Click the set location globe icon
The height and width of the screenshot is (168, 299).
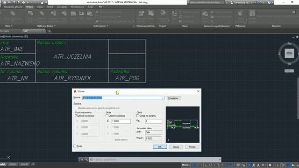(x=240, y=14)
